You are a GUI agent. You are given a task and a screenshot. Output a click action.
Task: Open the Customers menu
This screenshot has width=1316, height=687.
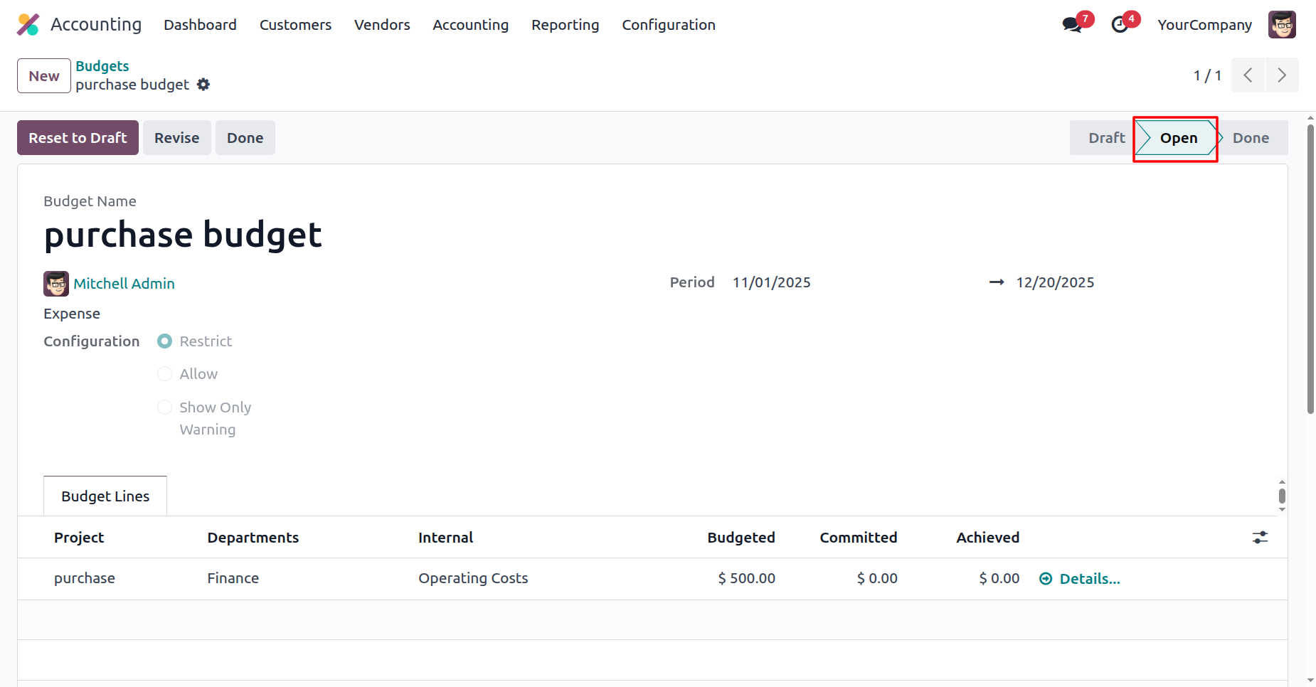(x=295, y=25)
